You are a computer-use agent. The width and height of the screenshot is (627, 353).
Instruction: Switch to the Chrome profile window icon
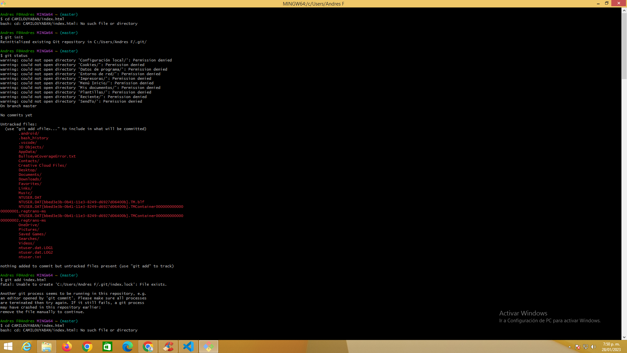tap(148, 346)
